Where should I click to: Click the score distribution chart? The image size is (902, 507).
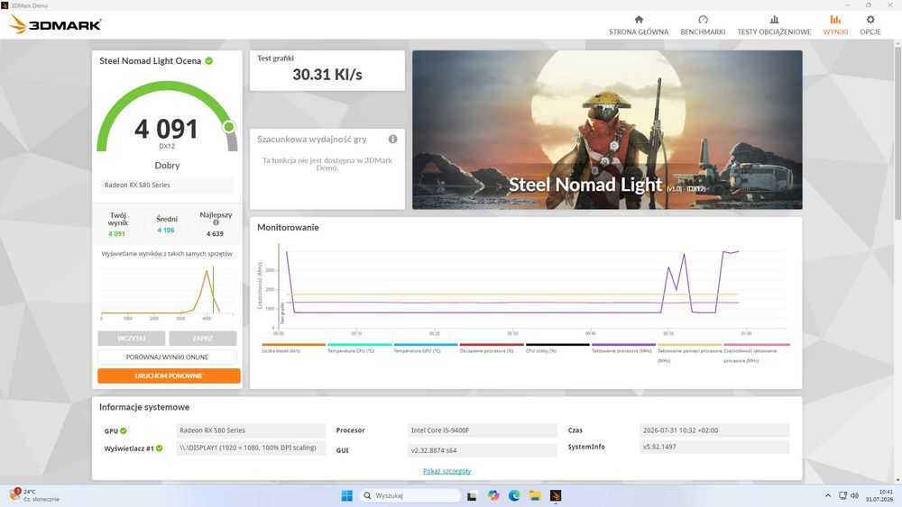point(167,290)
